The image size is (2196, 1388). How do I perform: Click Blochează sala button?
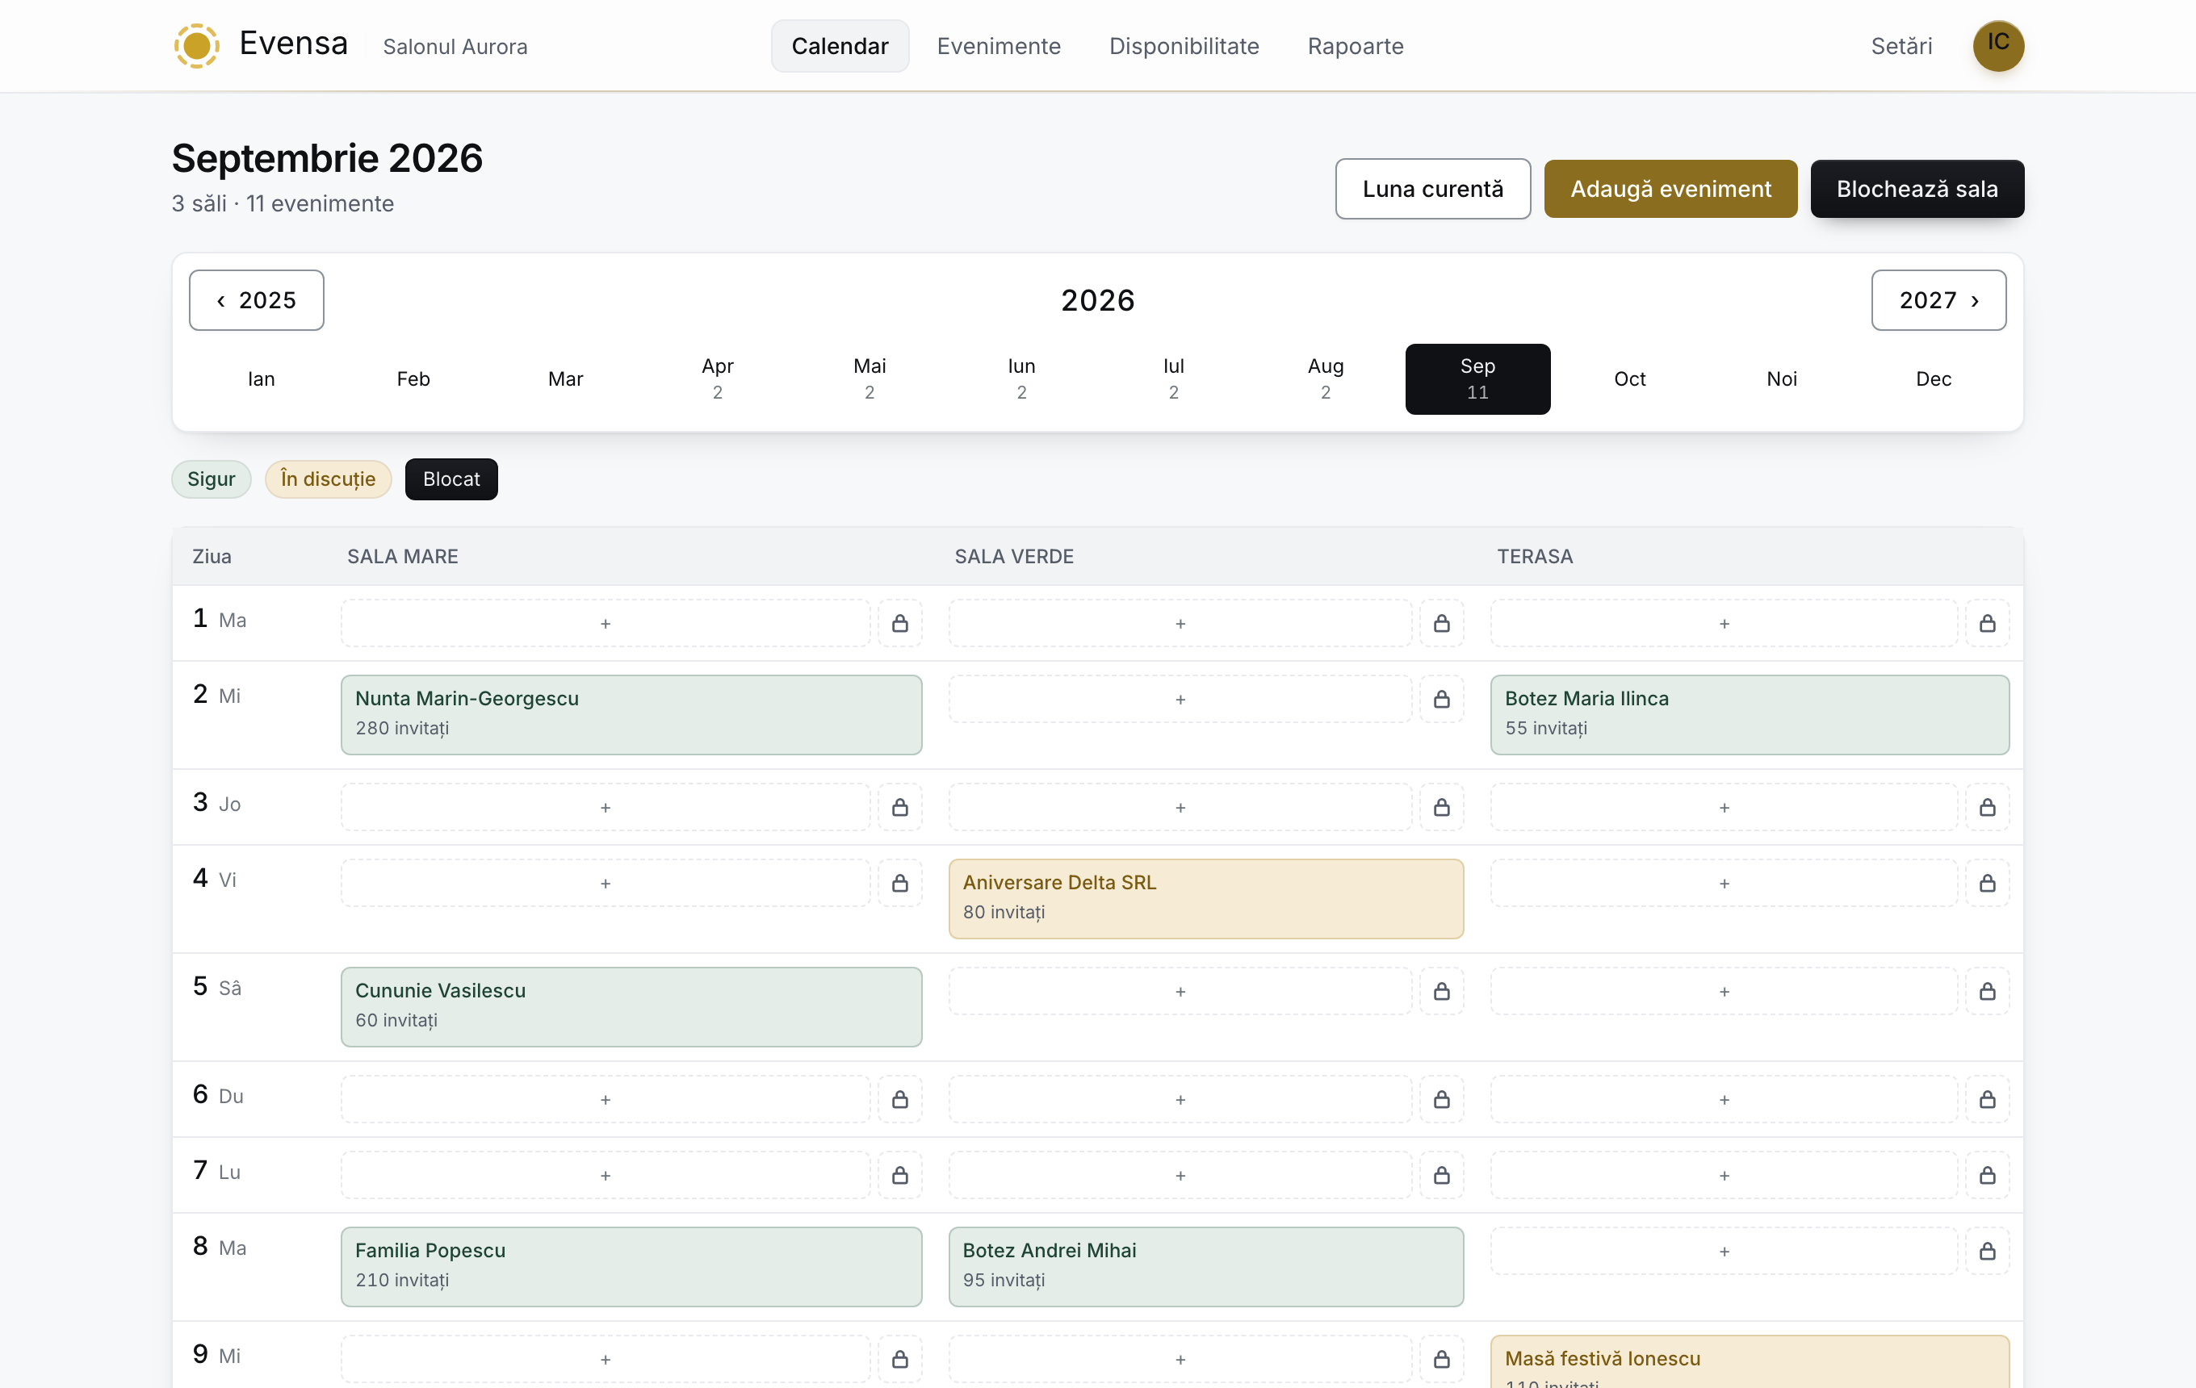1917,189
